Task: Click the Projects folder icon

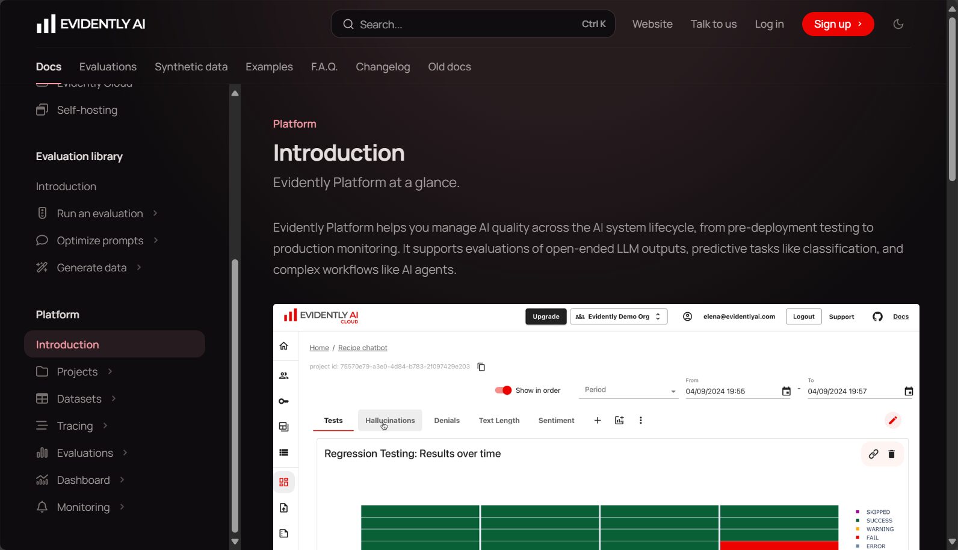Action: pos(42,371)
